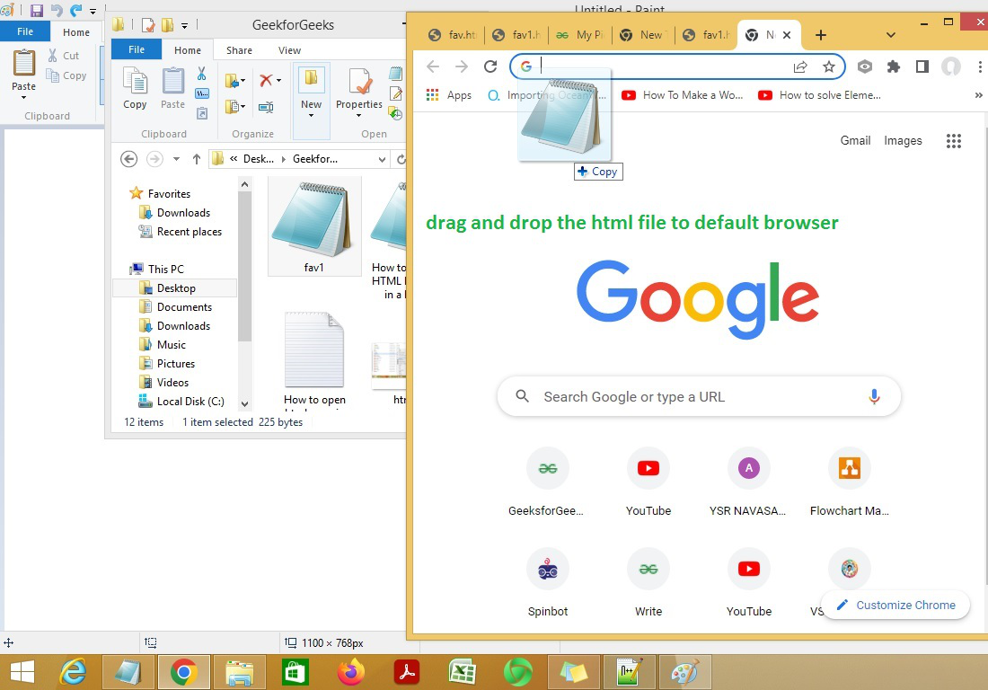
Task: Open Firefox from the taskbar
Action: pos(350,672)
